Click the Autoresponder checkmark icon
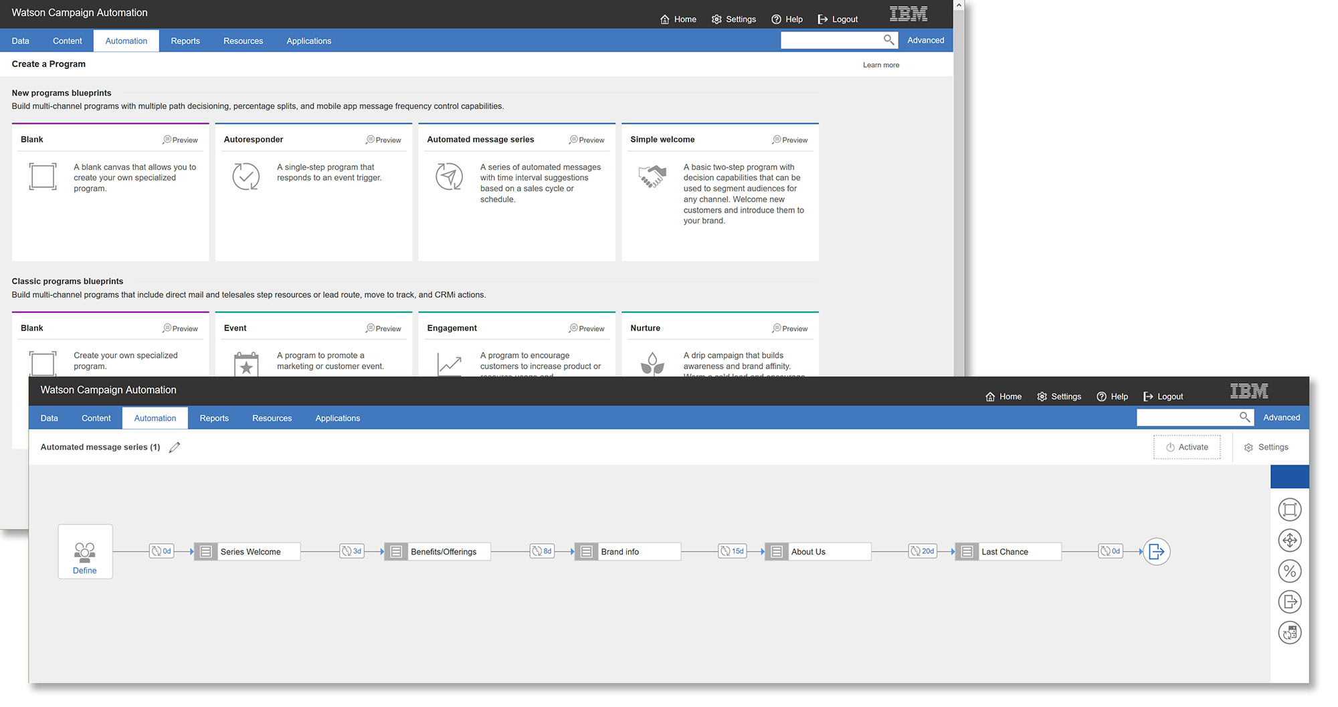 246,177
